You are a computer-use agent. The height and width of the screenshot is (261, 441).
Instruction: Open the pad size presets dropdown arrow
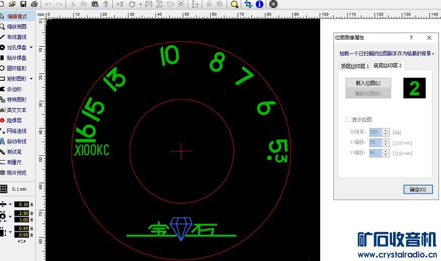(x=10, y=217)
